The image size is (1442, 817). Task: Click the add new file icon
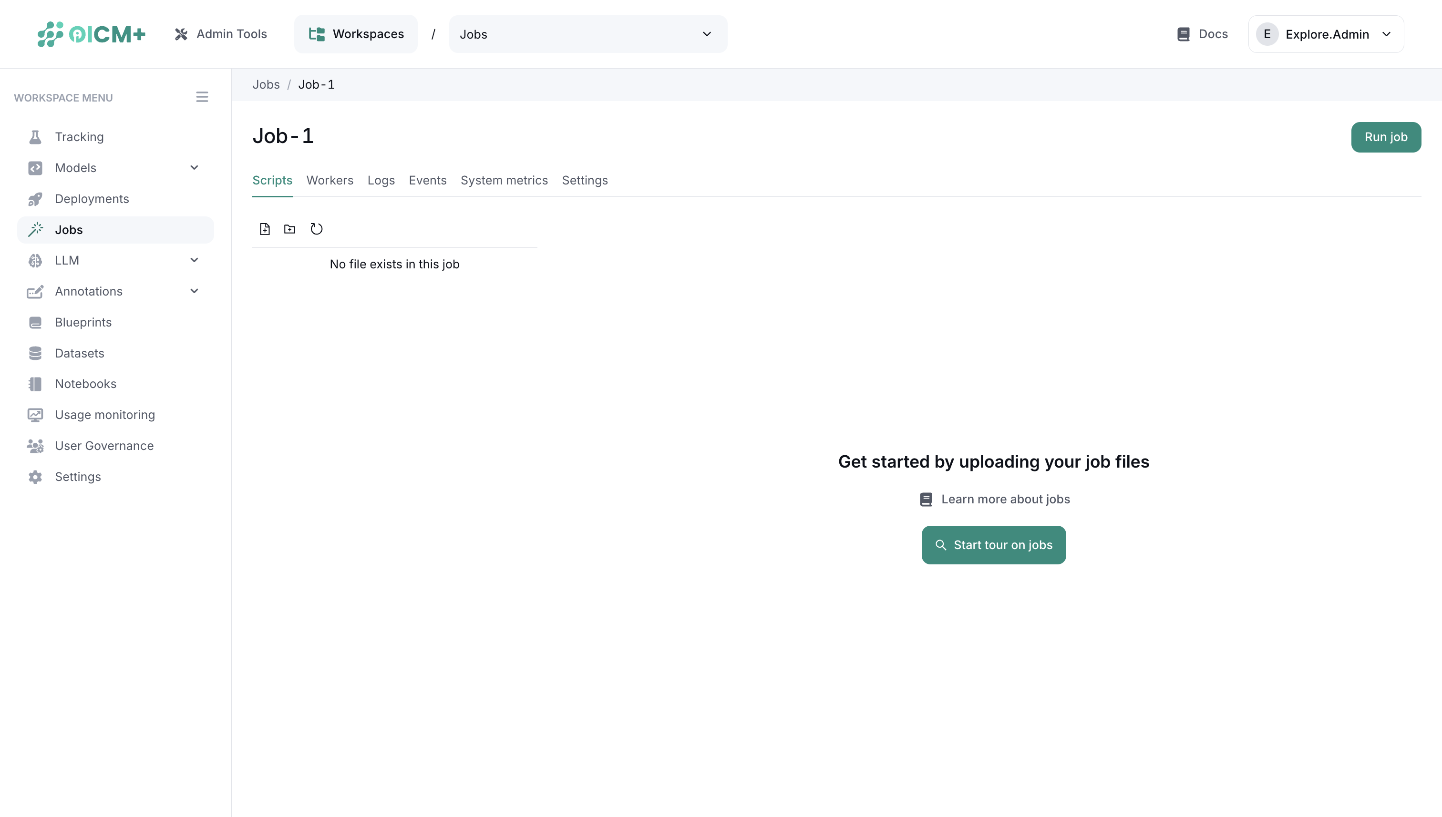pos(264,229)
